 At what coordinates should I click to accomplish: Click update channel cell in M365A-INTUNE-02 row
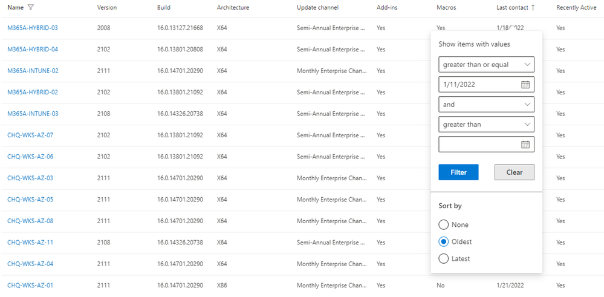(332, 71)
